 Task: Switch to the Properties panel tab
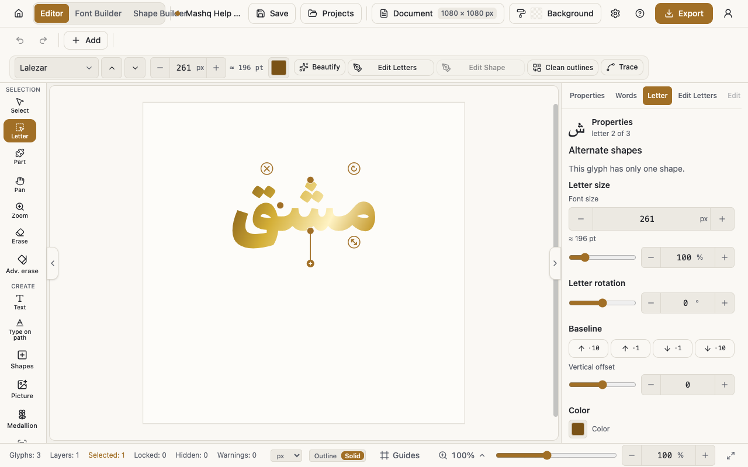click(x=587, y=96)
